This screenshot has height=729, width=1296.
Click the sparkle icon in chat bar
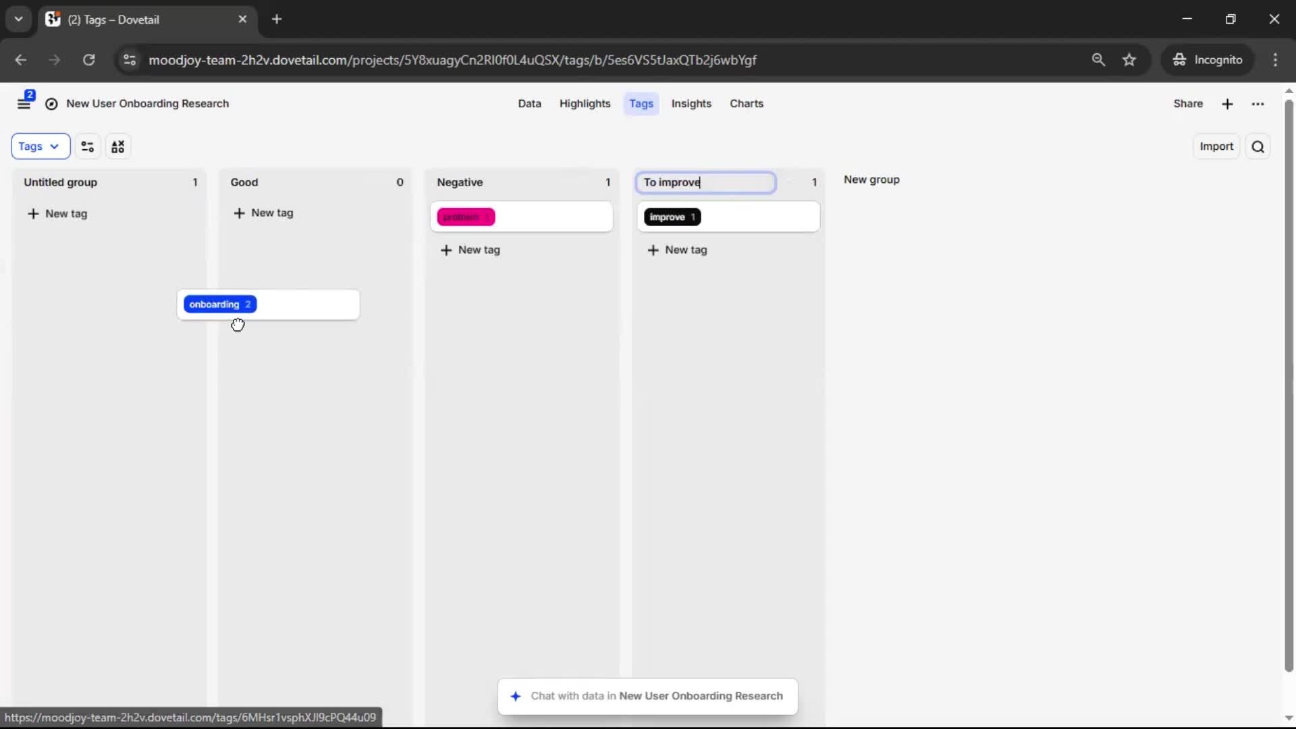coord(516,696)
